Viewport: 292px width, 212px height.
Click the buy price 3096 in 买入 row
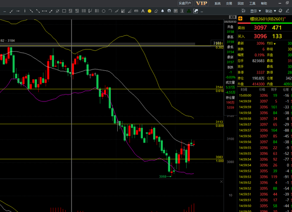[x=260, y=36]
